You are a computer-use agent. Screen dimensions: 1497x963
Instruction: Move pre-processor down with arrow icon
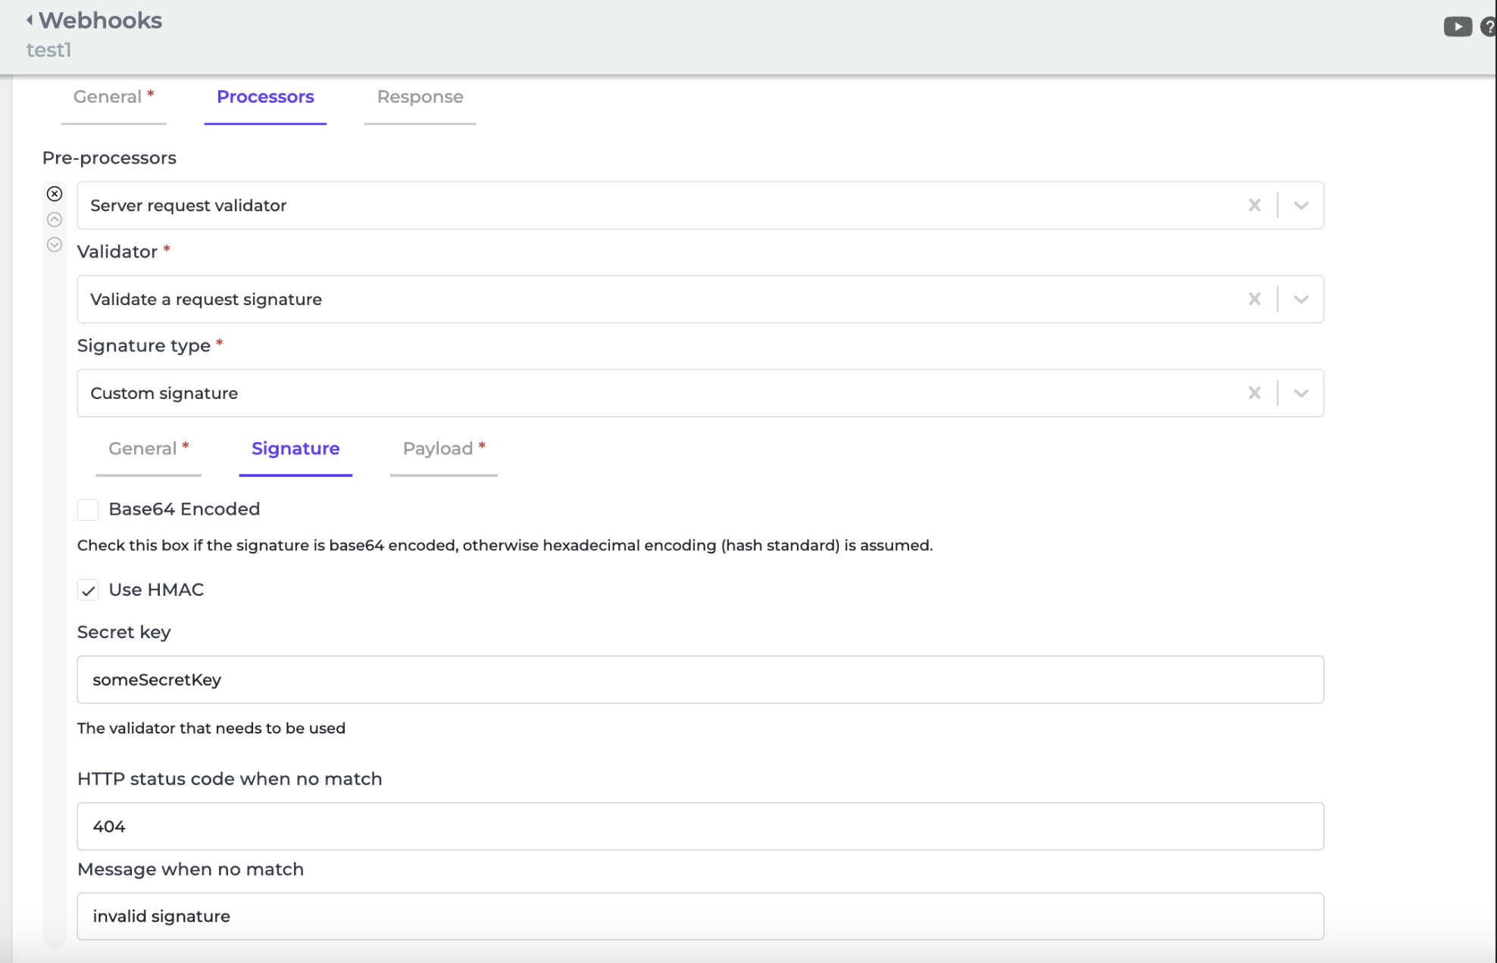[x=55, y=245]
